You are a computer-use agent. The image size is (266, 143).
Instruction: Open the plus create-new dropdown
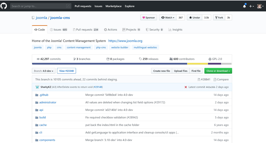coord(251,6)
